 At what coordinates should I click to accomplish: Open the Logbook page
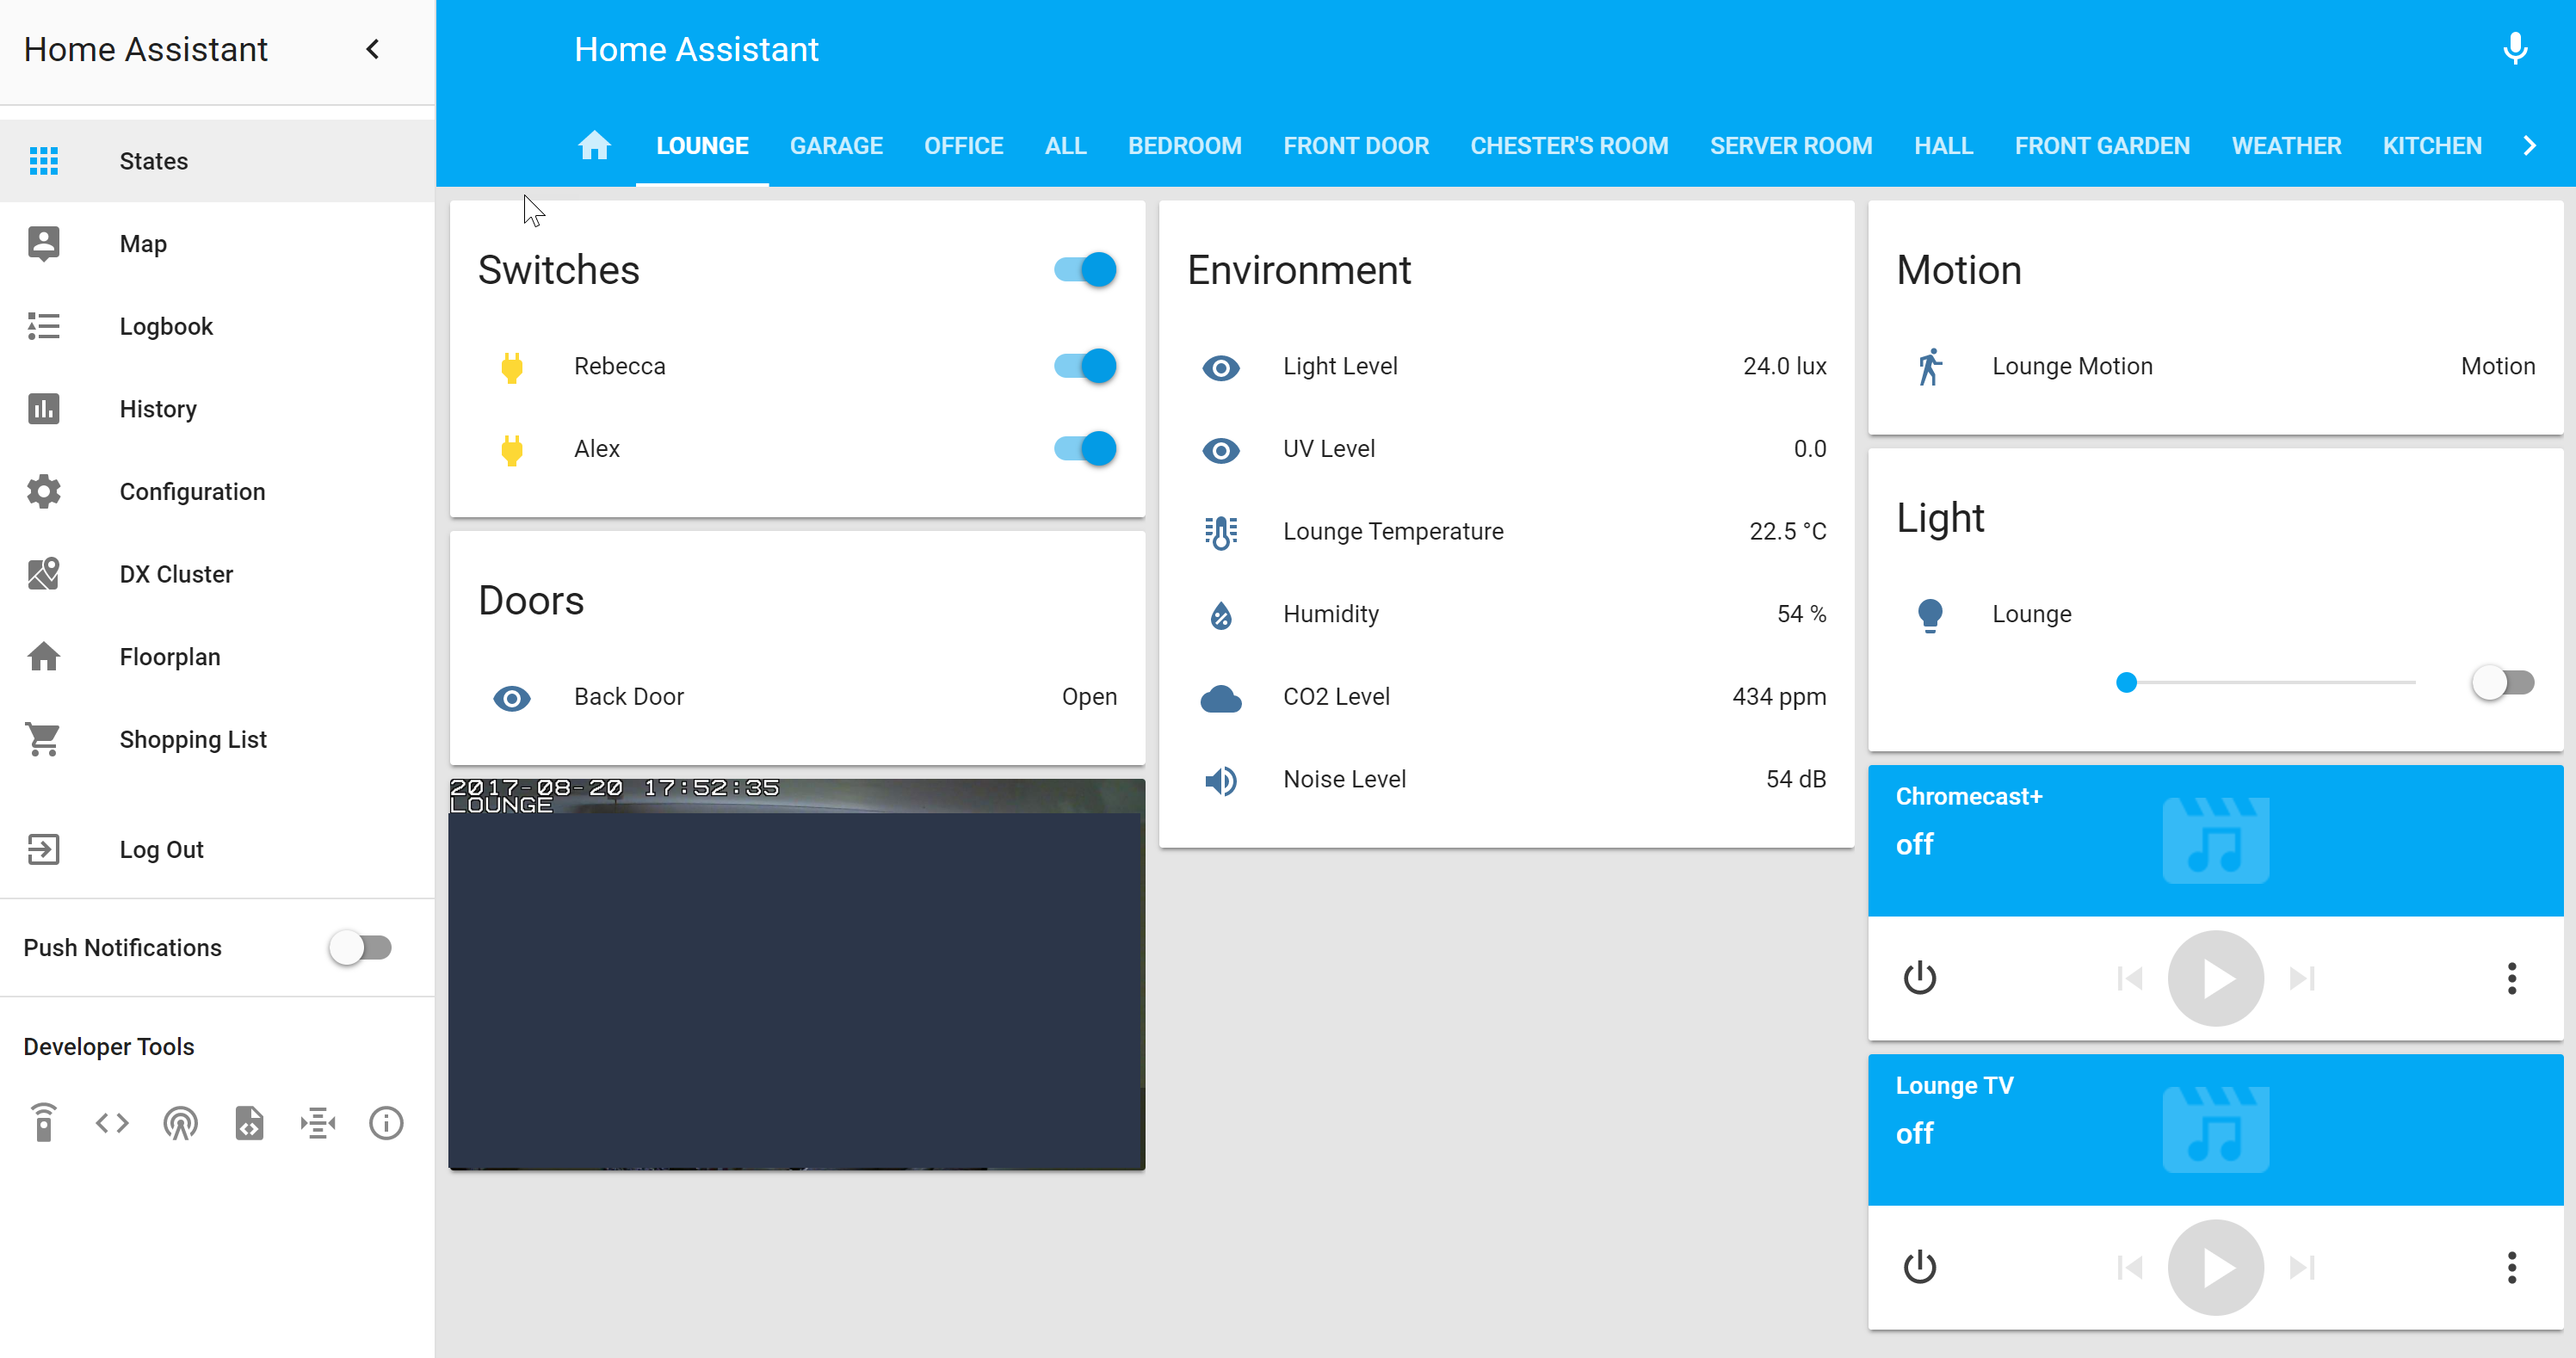pyautogui.click(x=166, y=326)
